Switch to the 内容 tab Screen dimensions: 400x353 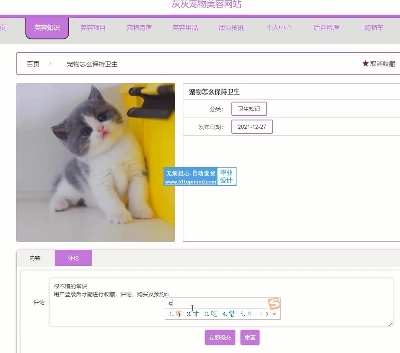[x=35, y=258]
